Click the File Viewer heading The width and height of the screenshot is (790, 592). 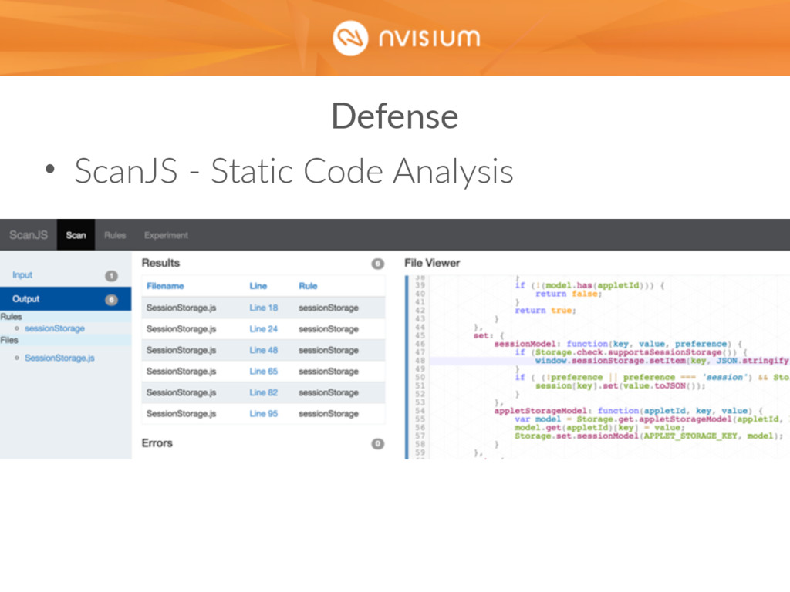pyautogui.click(x=432, y=263)
